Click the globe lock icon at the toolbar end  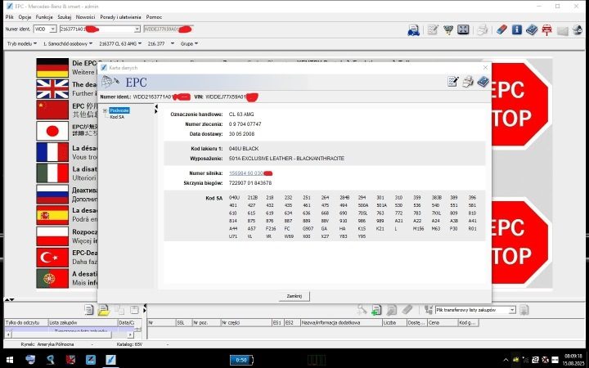point(577,29)
